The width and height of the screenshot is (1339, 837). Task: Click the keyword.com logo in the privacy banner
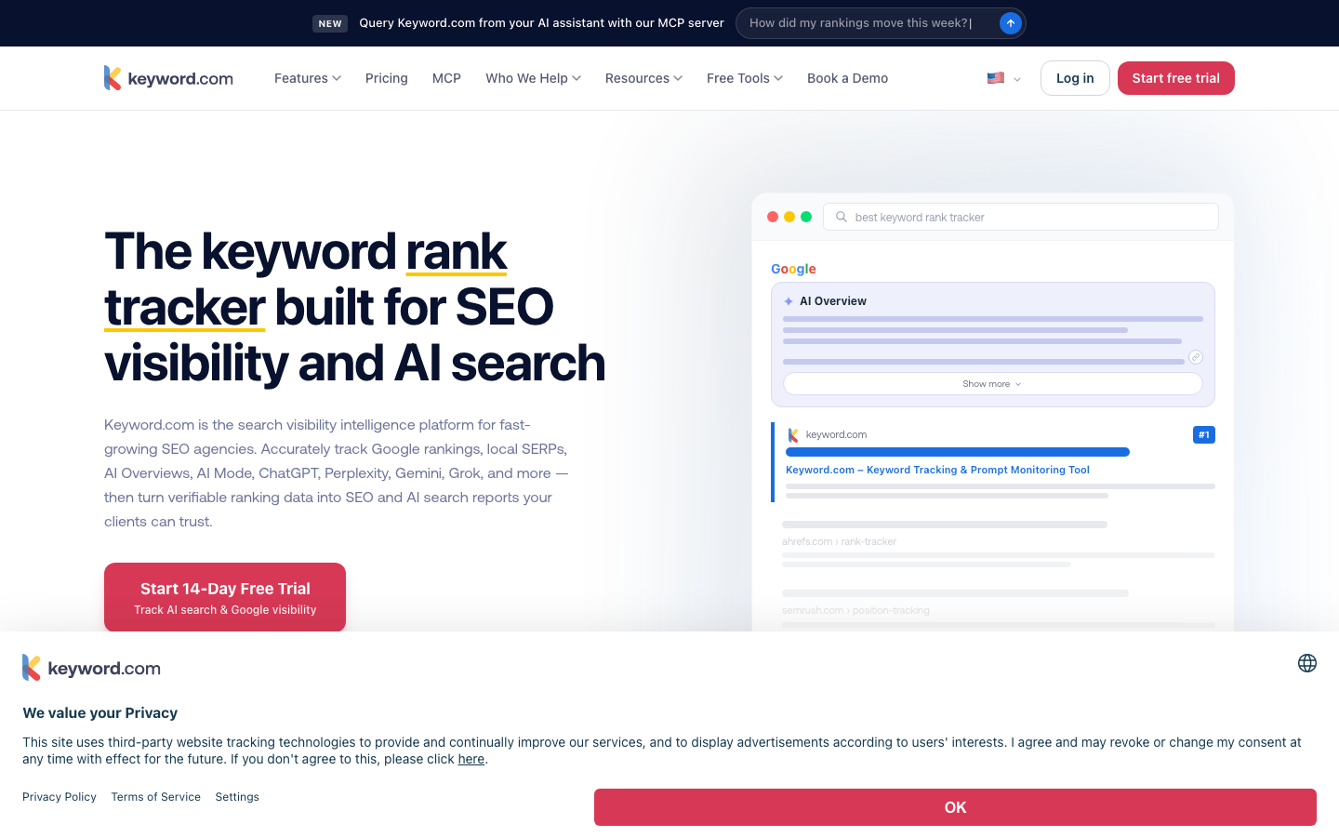pyautogui.click(x=91, y=668)
